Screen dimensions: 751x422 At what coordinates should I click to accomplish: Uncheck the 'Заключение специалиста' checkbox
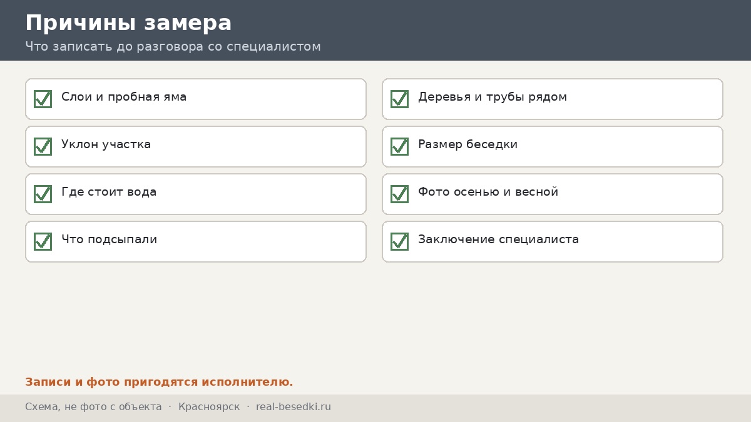tap(399, 241)
